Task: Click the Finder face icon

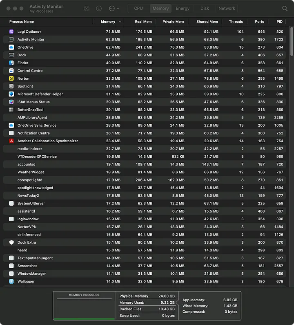Action: (x=11, y=63)
